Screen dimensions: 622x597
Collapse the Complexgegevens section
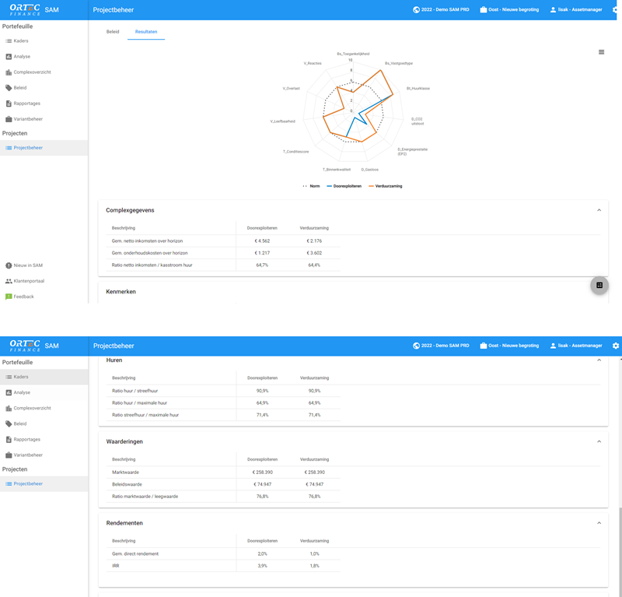pos(599,210)
